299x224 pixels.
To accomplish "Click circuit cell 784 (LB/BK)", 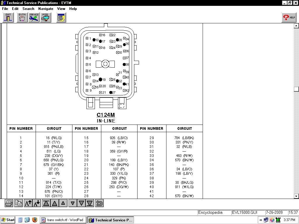I will click(184, 138).
